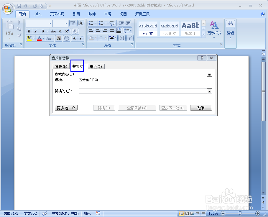Open the Editing binoculars menu

pos(230,29)
